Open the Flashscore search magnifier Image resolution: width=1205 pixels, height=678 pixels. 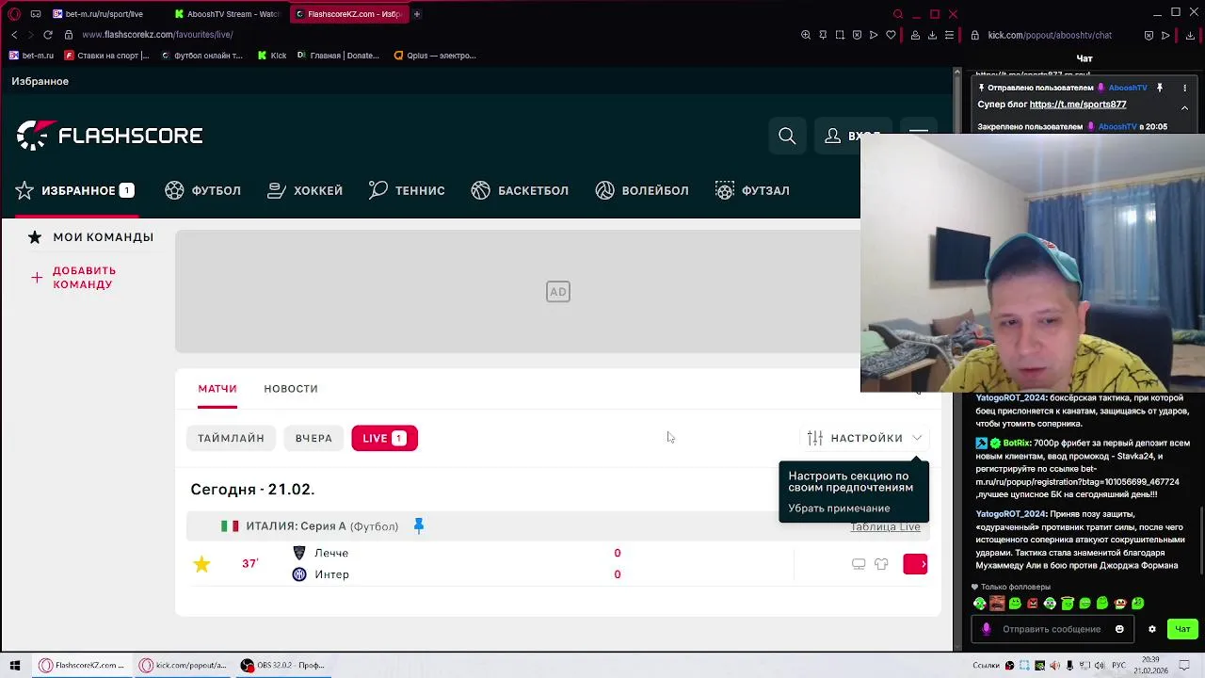(x=787, y=137)
